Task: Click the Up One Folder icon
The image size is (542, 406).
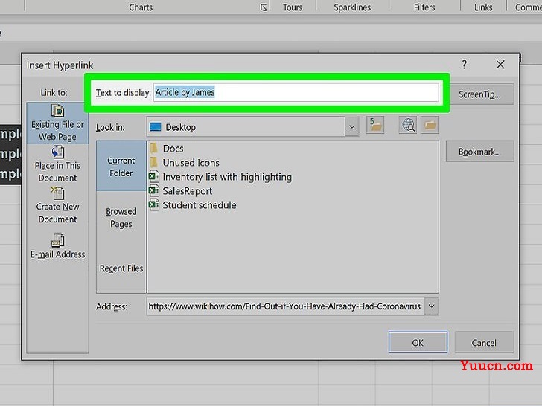Action: pyautogui.click(x=376, y=126)
